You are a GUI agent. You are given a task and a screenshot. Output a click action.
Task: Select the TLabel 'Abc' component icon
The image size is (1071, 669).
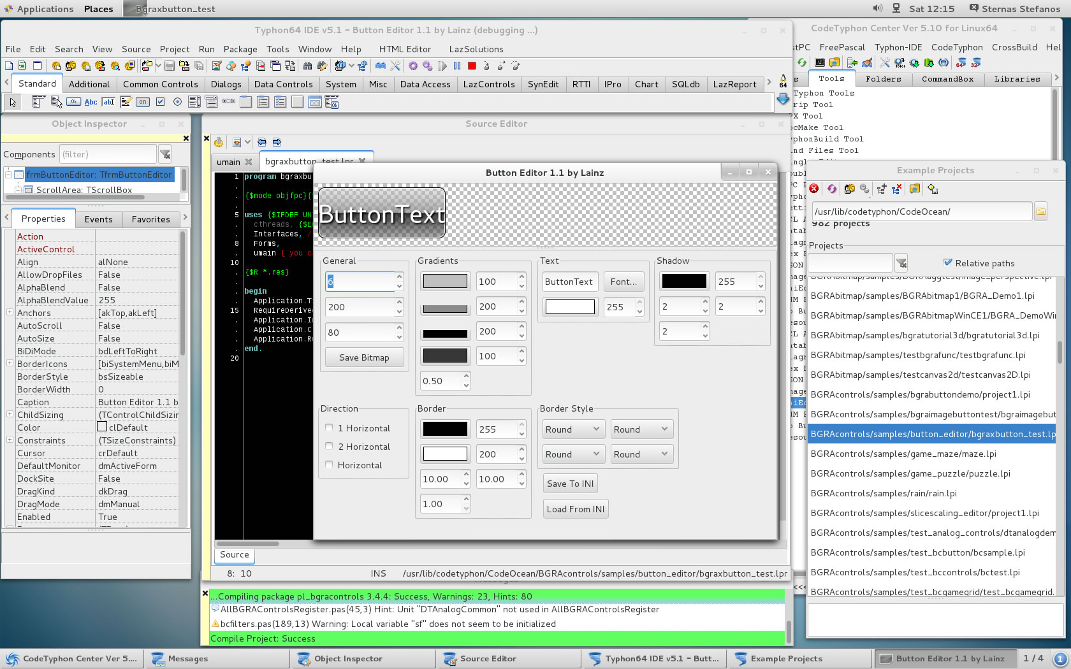click(x=91, y=102)
